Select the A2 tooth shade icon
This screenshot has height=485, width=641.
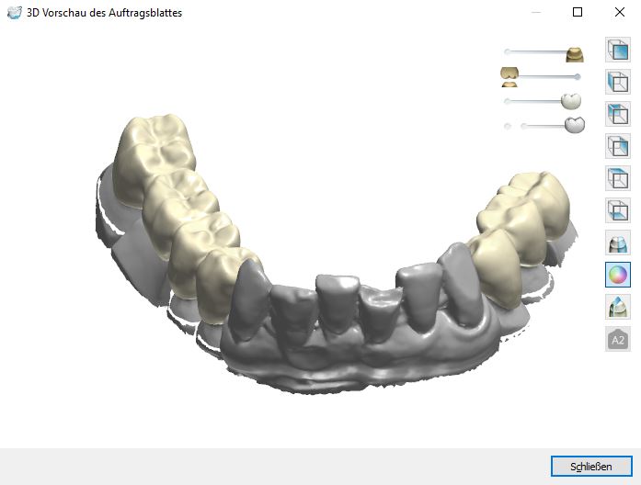point(618,339)
